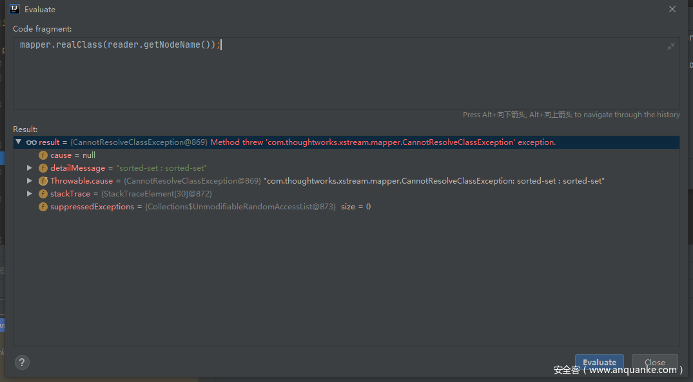The image size is (693, 382).
Task: Select the cause = null row
Action: 73,155
